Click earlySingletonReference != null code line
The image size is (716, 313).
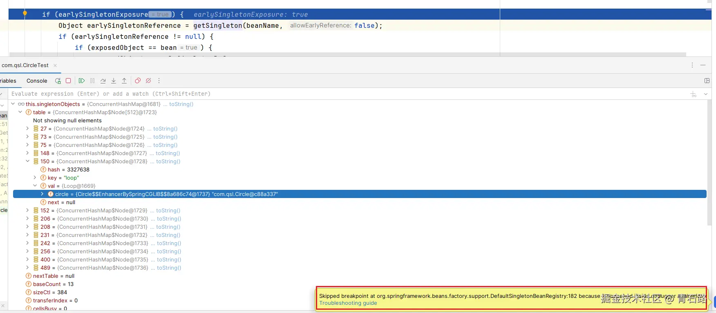[136, 36]
